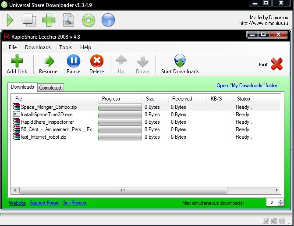Image resolution: width=294 pixels, height=226 pixels.
Task: Move item with the Up arrow button
Action: coord(121,64)
